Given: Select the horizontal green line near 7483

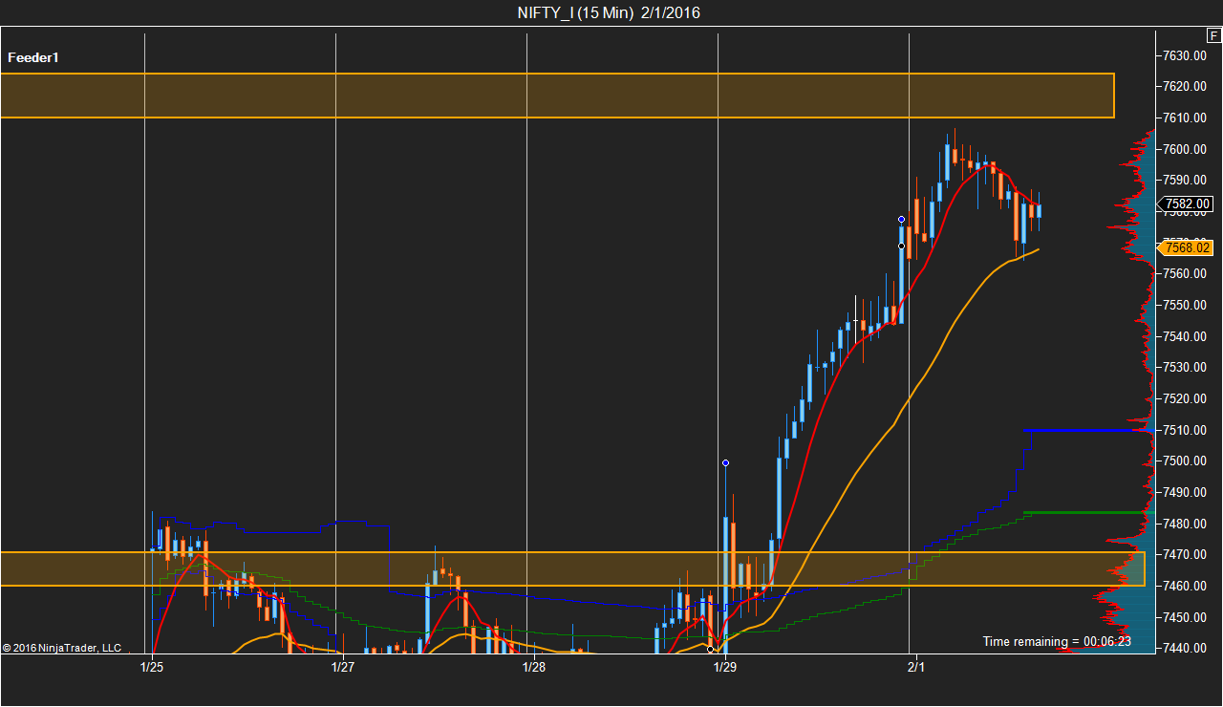Looking at the screenshot, I should [x=1089, y=512].
